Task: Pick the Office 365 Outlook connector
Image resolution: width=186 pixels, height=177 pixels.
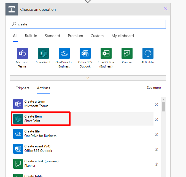Action: point(85,53)
